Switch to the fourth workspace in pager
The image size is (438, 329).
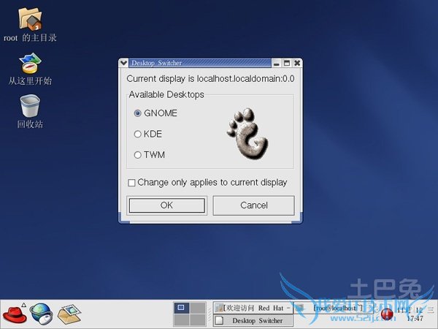[x=198, y=320]
